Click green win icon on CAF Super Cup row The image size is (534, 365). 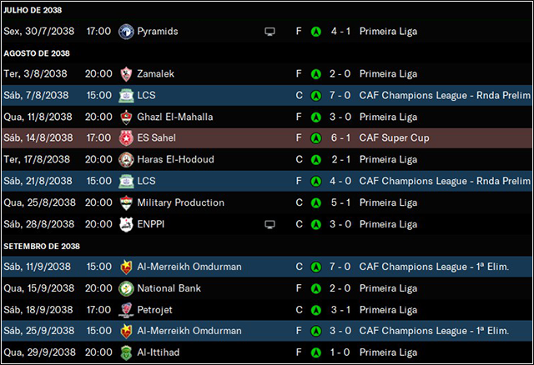(x=316, y=138)
